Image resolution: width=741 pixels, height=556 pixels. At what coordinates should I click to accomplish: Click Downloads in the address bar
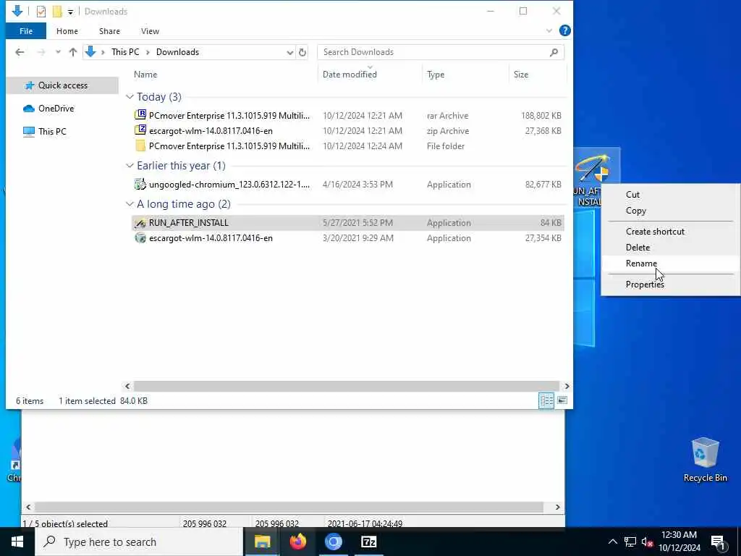[178, 52]
